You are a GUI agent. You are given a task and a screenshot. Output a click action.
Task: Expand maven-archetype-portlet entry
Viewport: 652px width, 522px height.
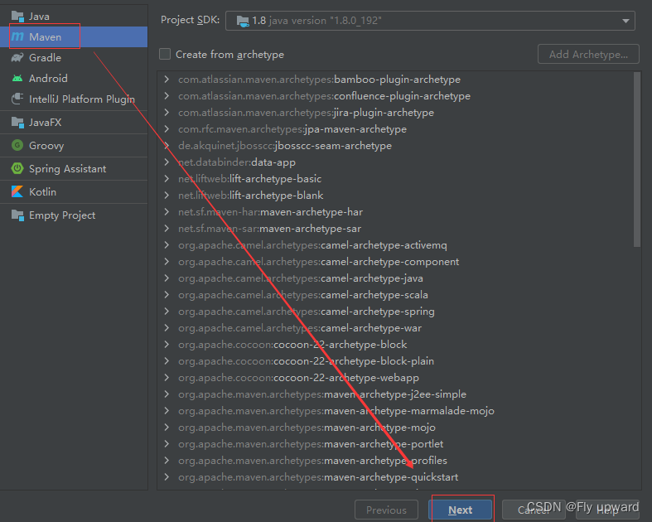(167, 444)
